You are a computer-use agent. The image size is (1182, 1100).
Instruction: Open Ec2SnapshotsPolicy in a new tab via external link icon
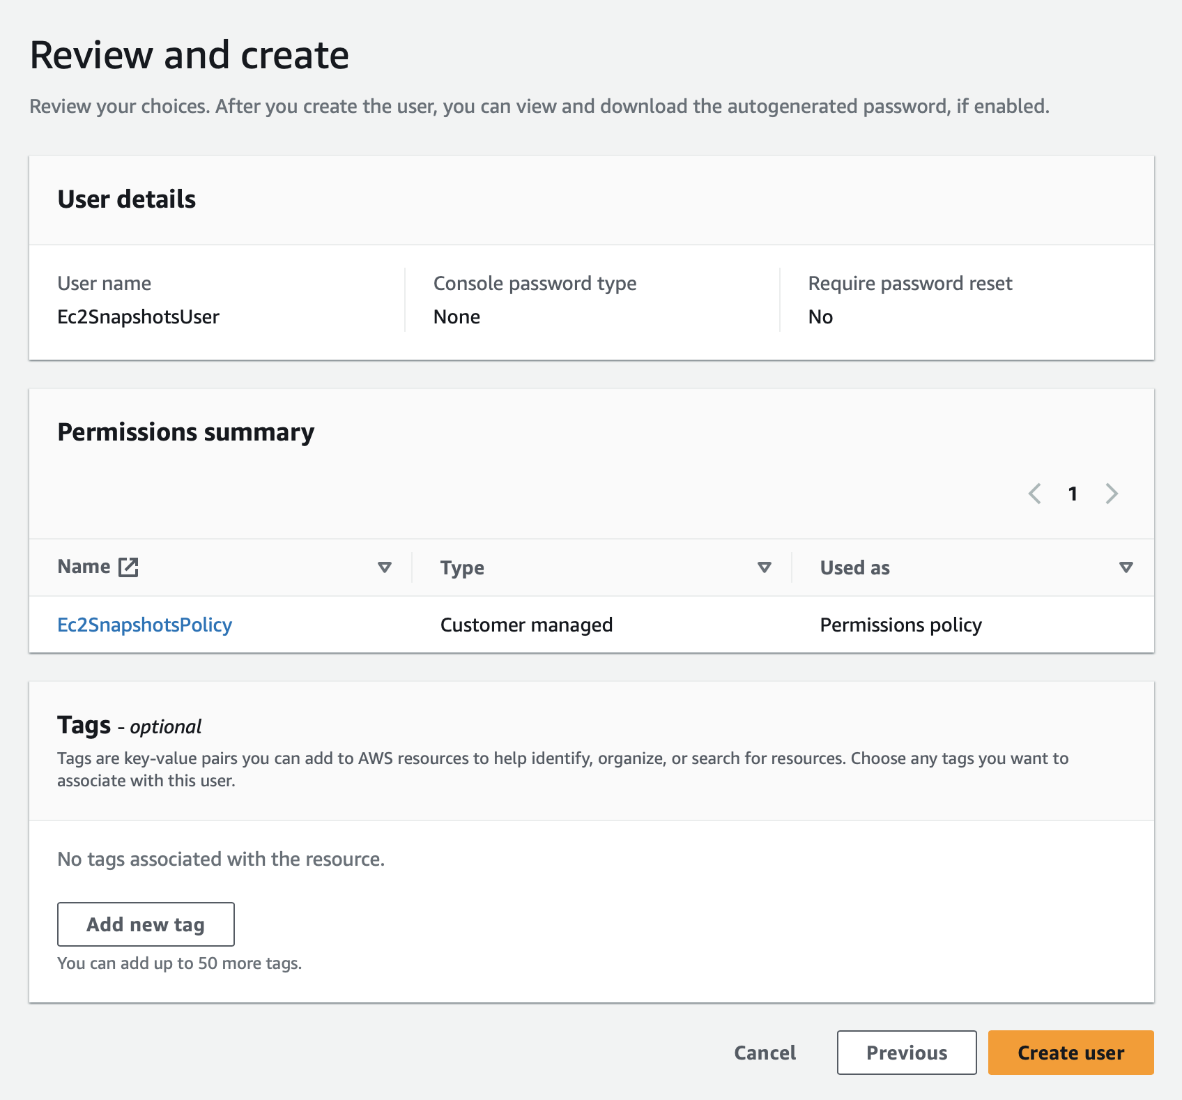pos(129,567)
